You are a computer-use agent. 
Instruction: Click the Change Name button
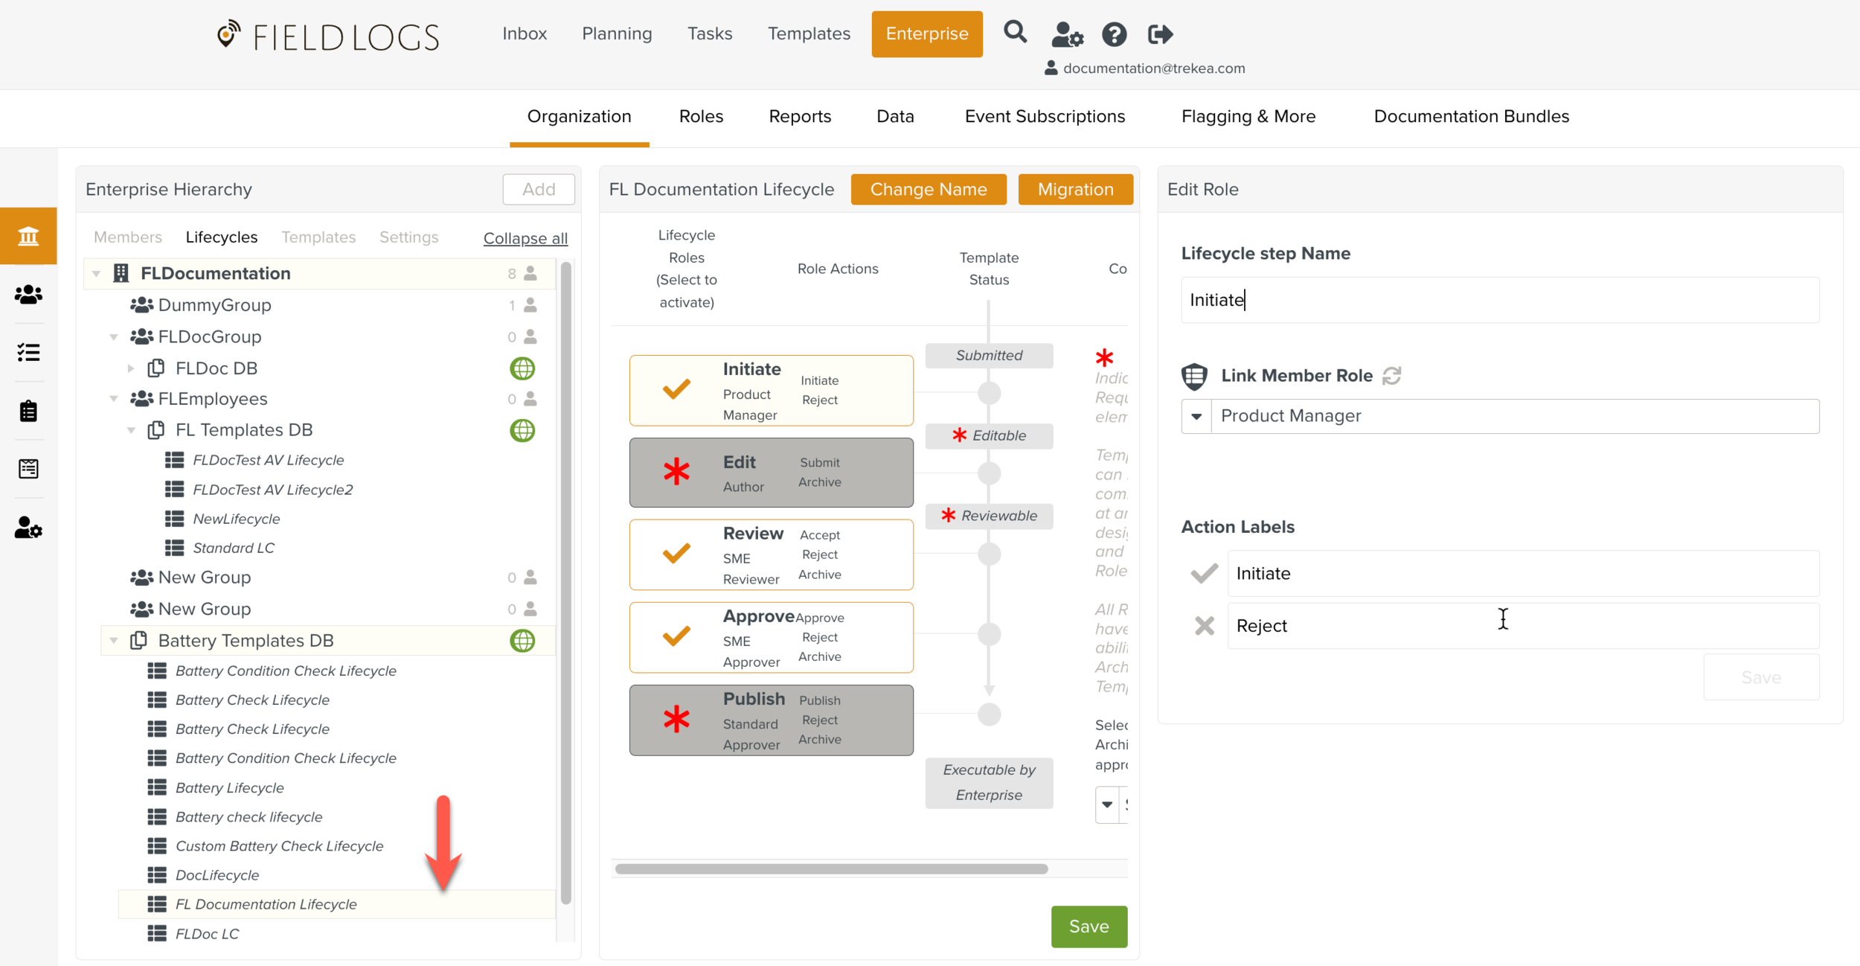click(x=929, y=189)
